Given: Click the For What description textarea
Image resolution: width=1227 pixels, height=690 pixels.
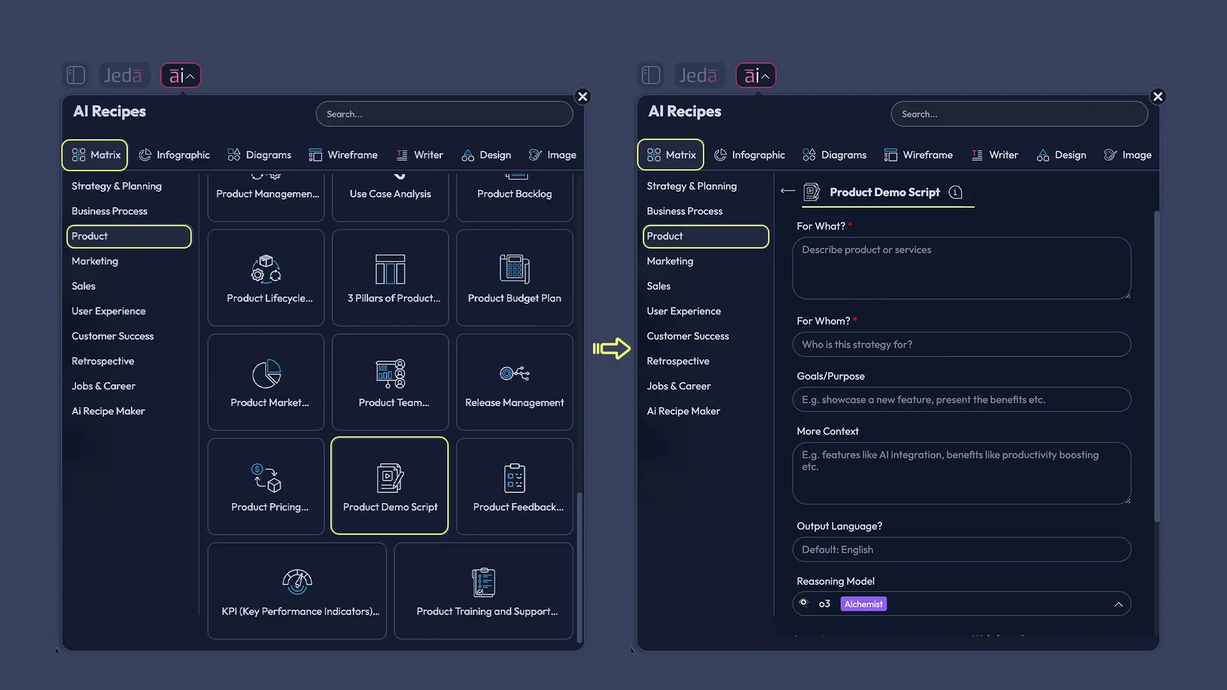Looking at the screenshot, I should 962,268.
